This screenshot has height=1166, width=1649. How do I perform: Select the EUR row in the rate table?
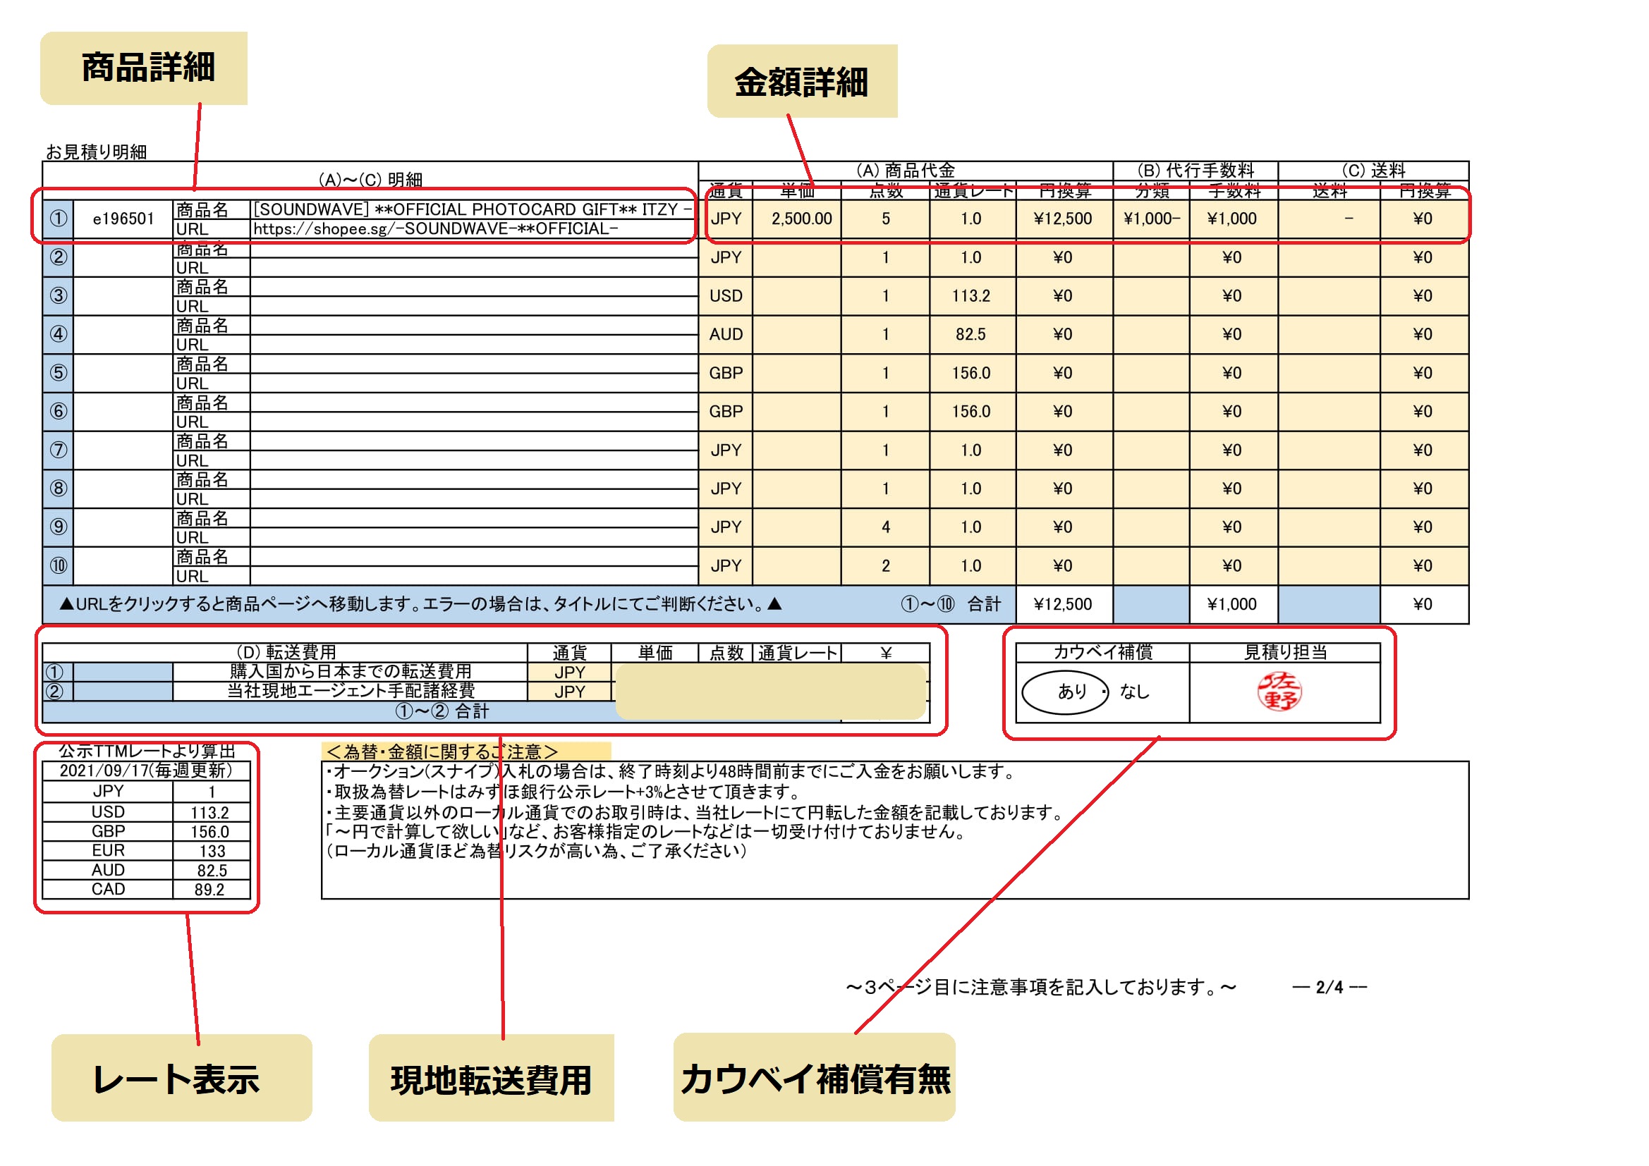click(147, 851)
